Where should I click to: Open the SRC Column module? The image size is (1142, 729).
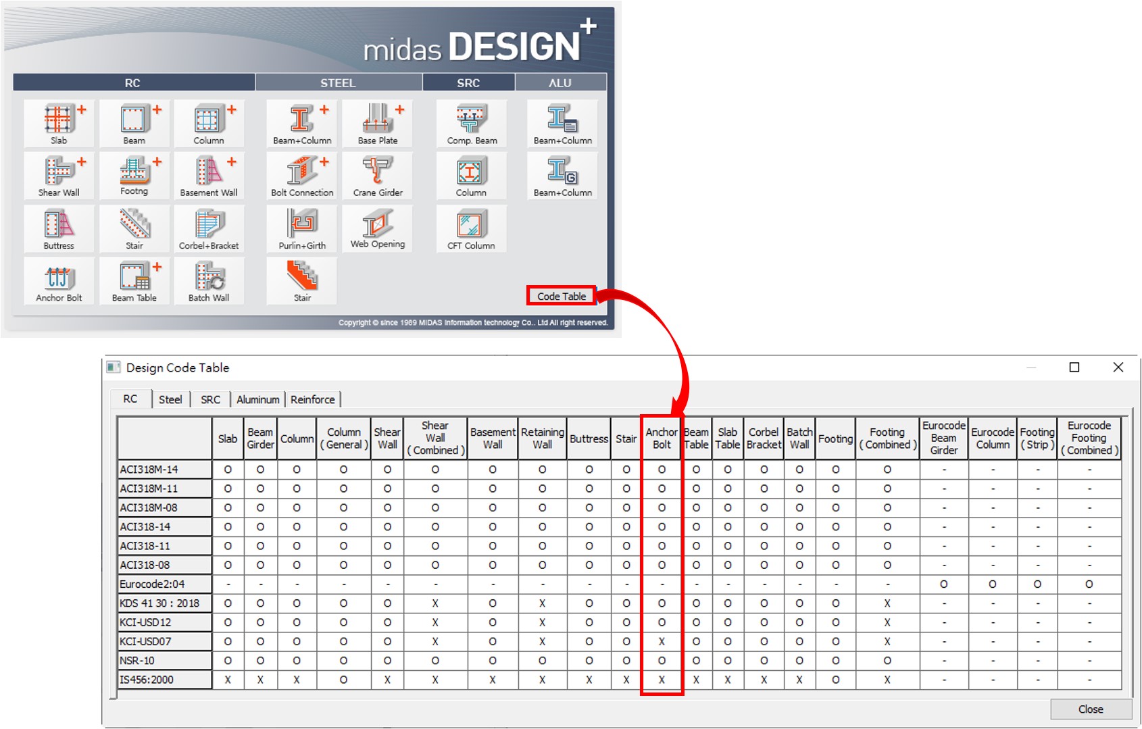472,176
